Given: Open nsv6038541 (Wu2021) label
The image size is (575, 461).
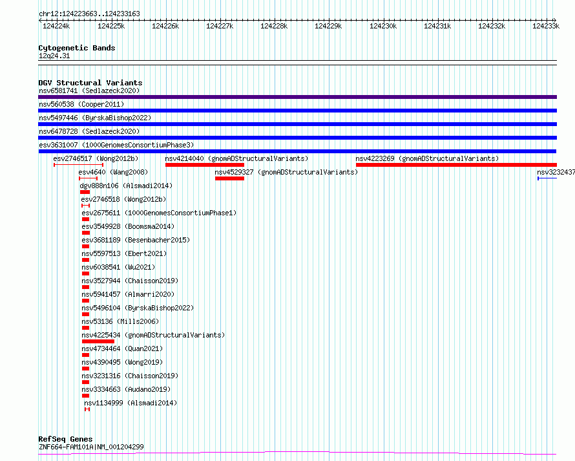Looking at the screenshot, I should pos(118,267).
